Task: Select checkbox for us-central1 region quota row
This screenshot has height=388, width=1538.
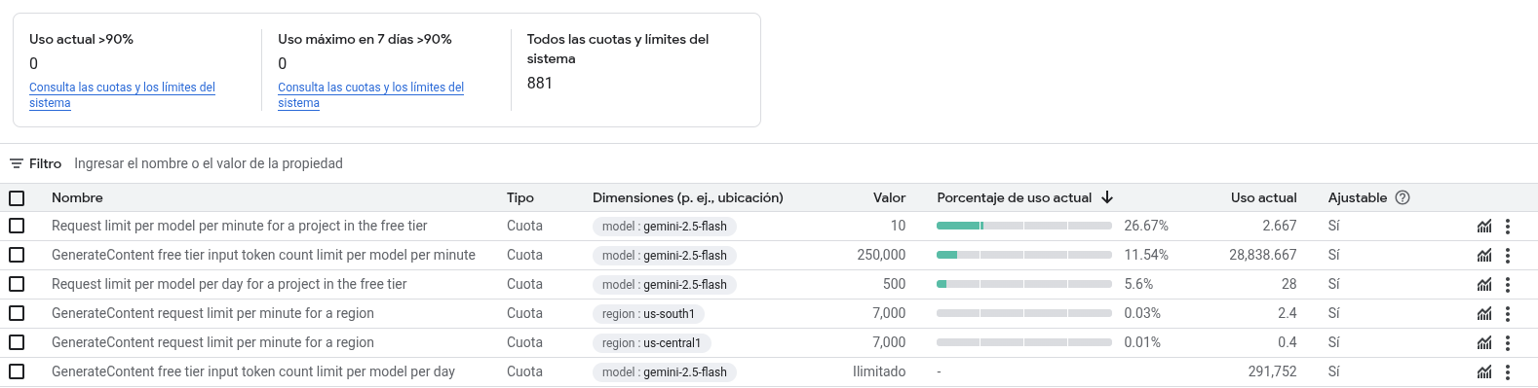Action: [17, 342]
